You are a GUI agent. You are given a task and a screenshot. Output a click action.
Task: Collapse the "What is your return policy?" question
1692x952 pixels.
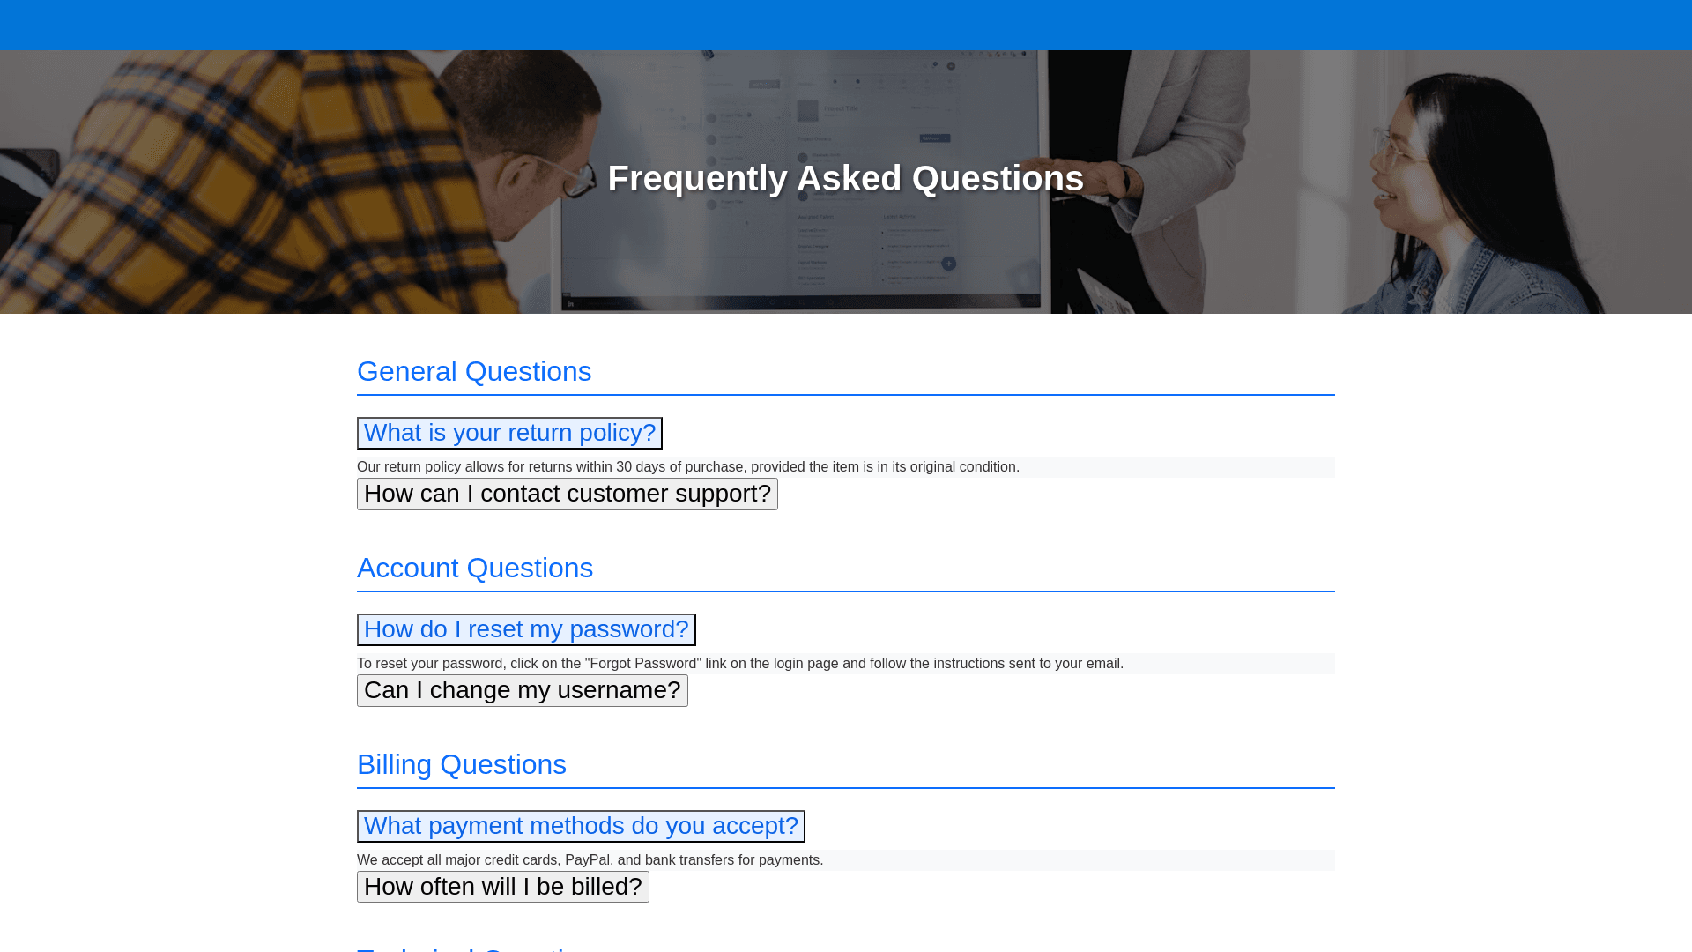pos(509,433)
